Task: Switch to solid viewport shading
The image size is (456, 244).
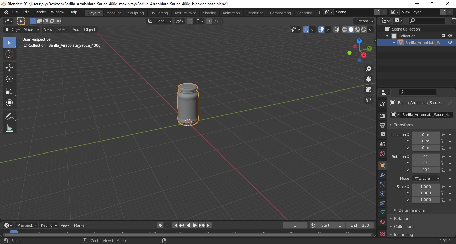Action: [351, 29]
